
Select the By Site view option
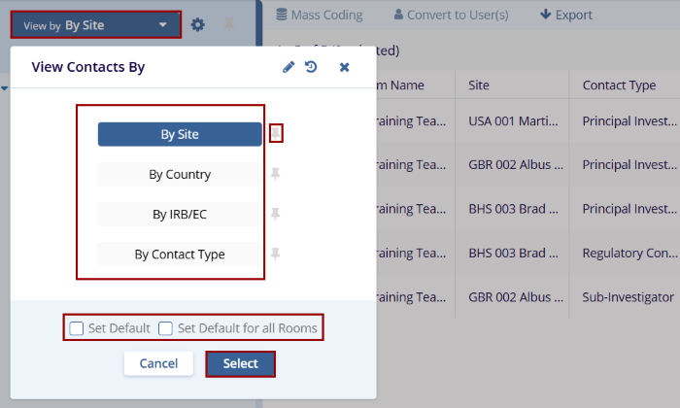click(180, 134)
